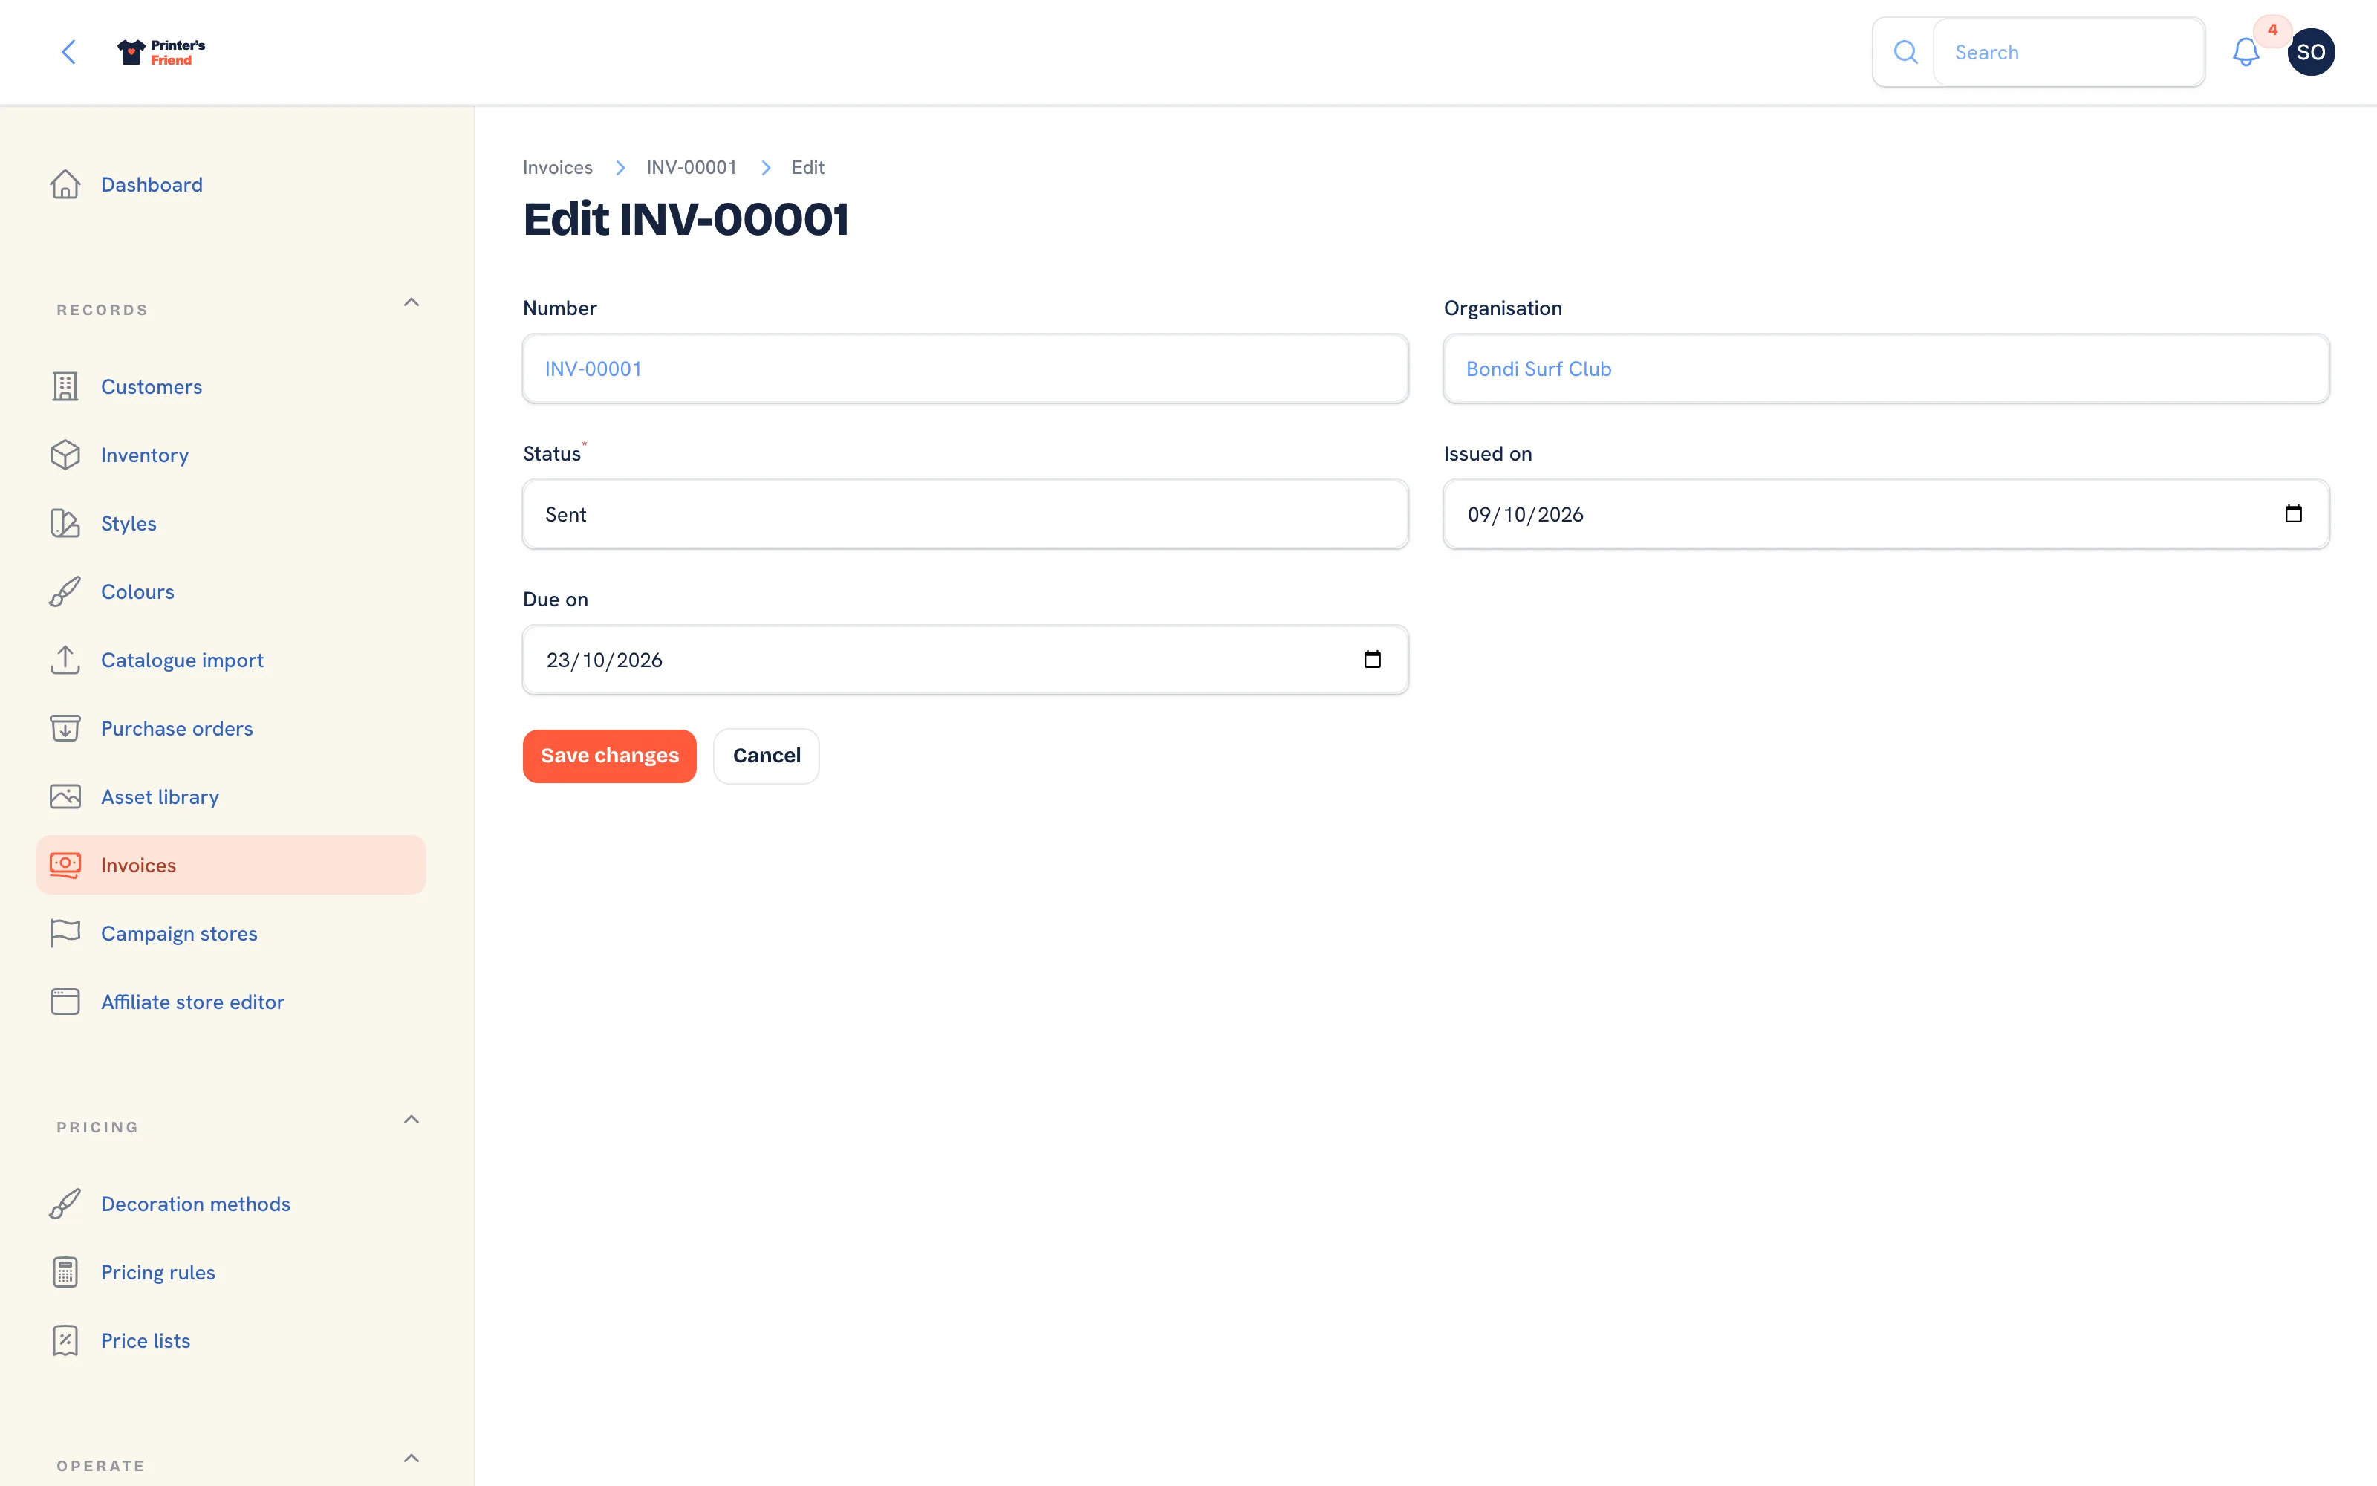Image resolution: width=2377 pixels, height=1486 pixels.
Task: Collapse the Operate section
Action: [x=412, y=1459]
